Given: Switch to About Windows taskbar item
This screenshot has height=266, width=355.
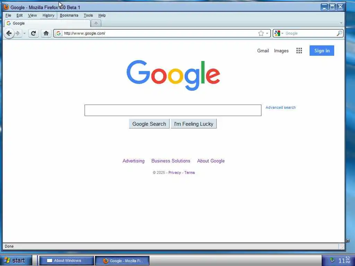Looking at the screenshot, I should click(x=67, y=260).
